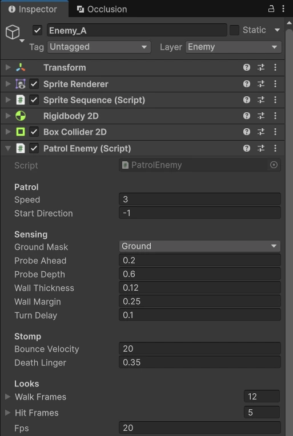Screen dimensions: 293x436
Task: Collapse the Patrol Enemy script component
Action: pyautogui.click(x=8, y=149)
